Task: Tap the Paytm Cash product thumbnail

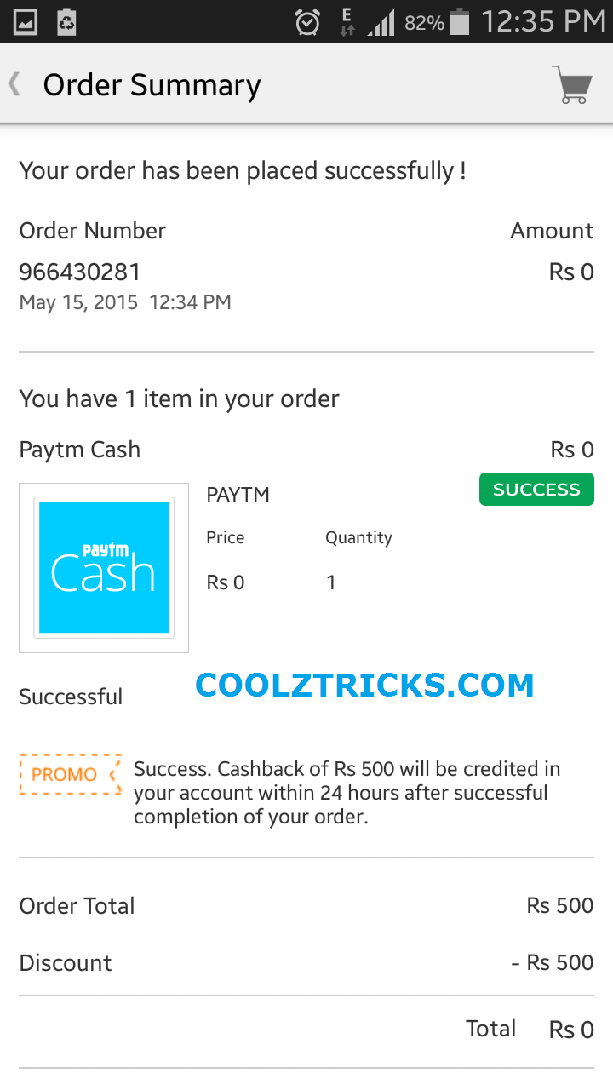Action: pyautogui.click(x=104, y=568)
